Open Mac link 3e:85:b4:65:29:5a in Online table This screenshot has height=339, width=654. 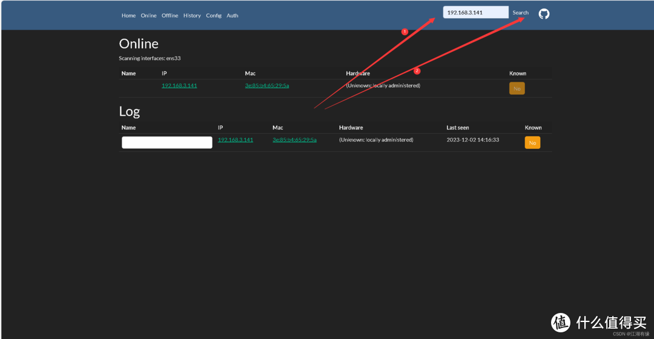coord(267,85)
